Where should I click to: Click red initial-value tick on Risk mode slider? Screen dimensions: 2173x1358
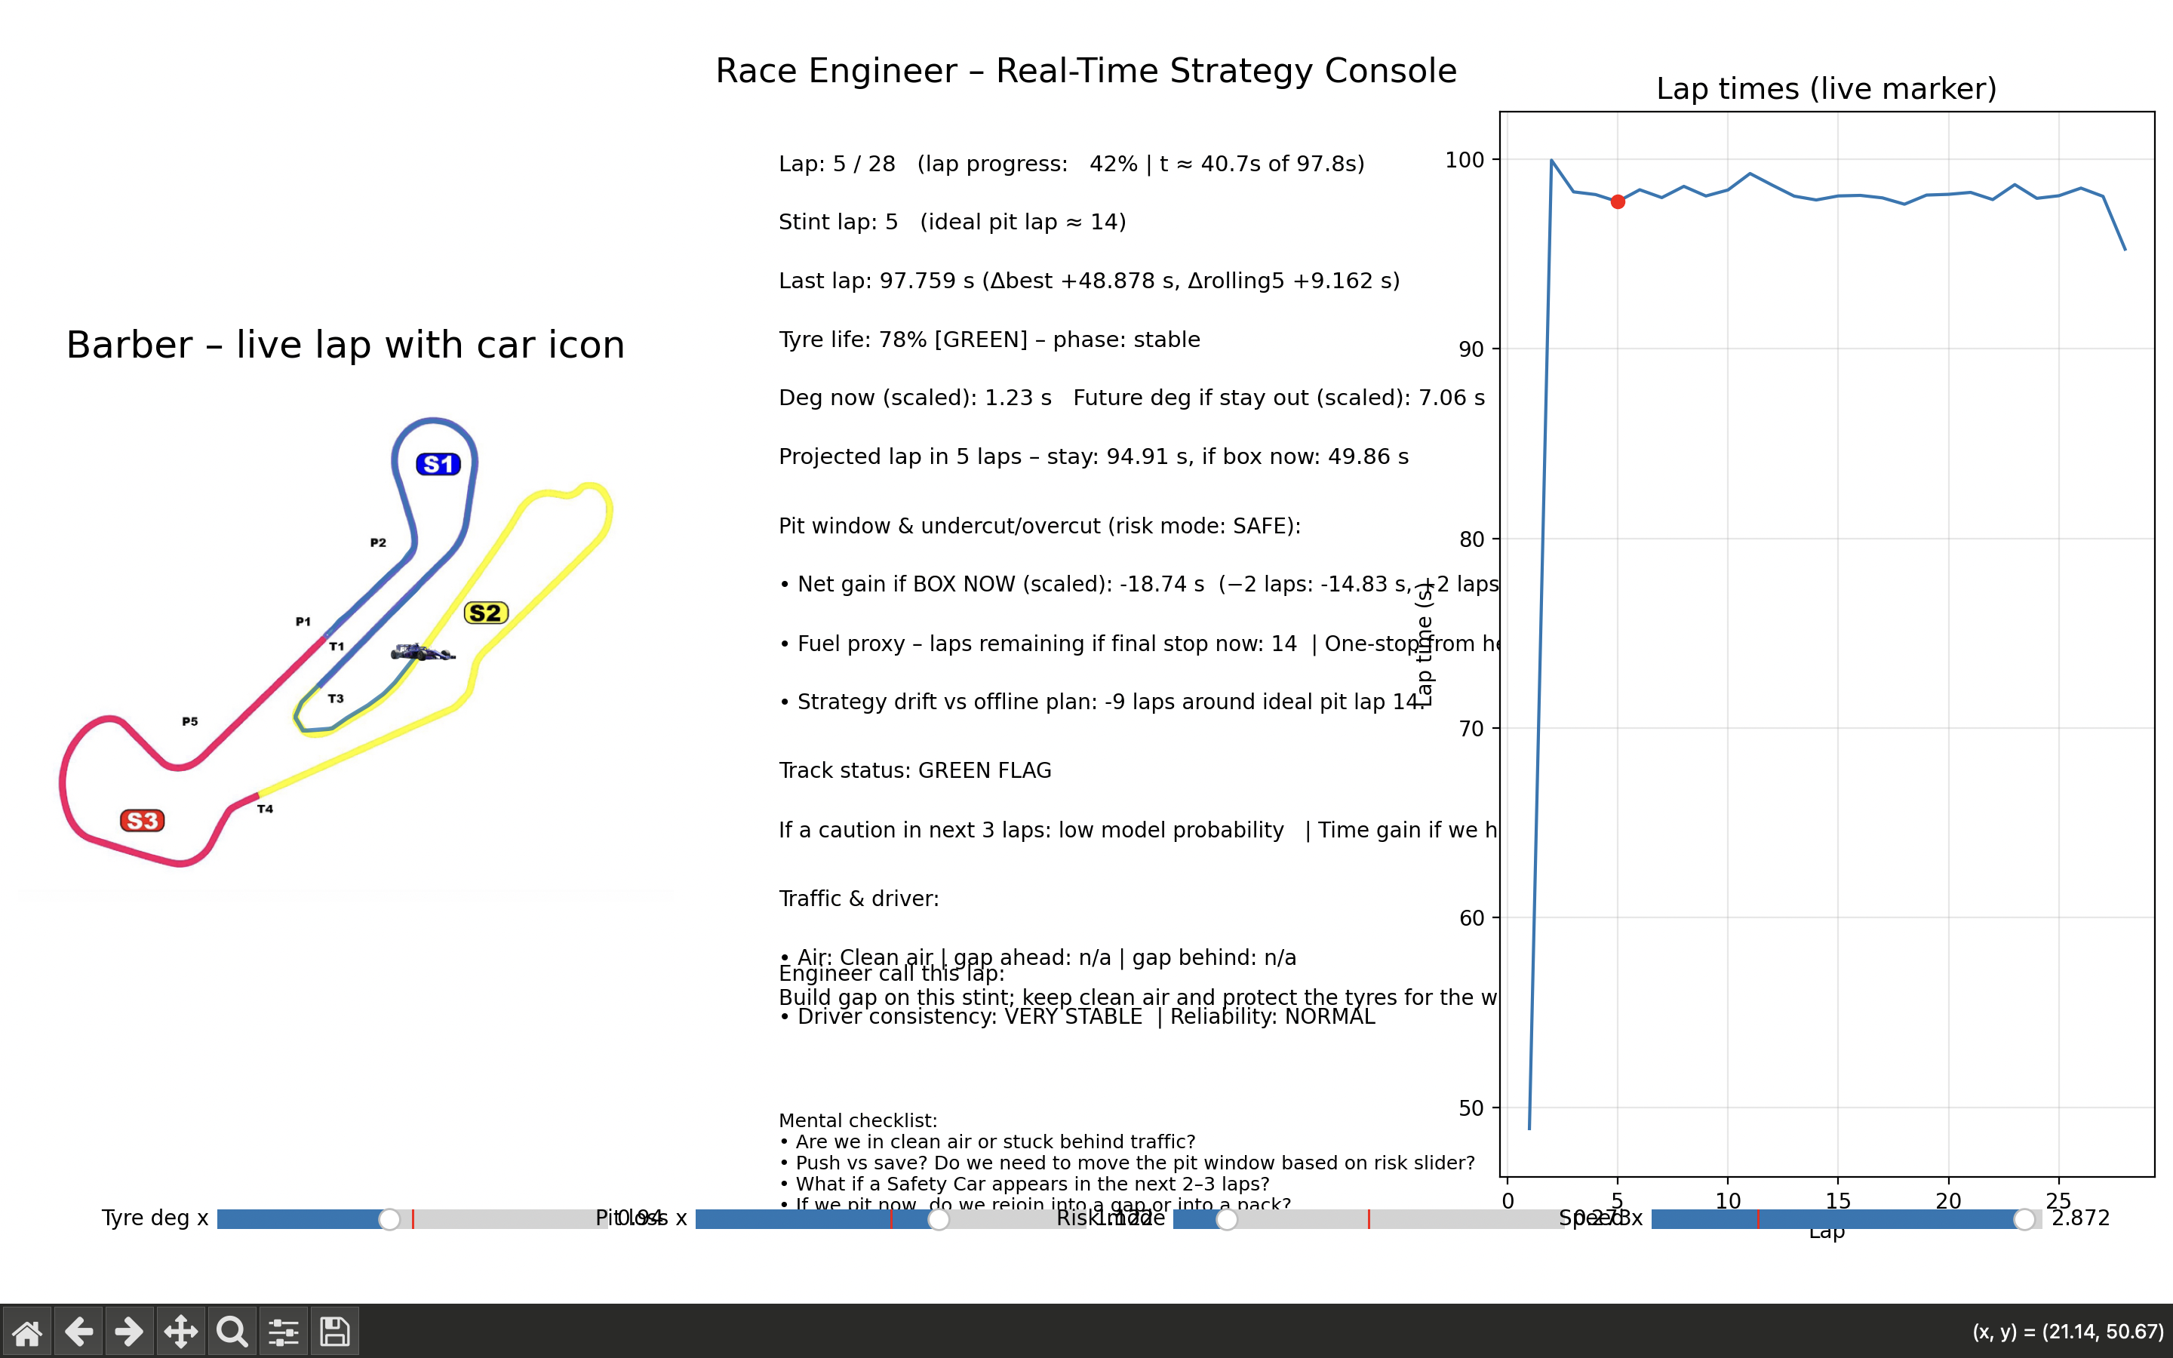click(1369, 1218)
